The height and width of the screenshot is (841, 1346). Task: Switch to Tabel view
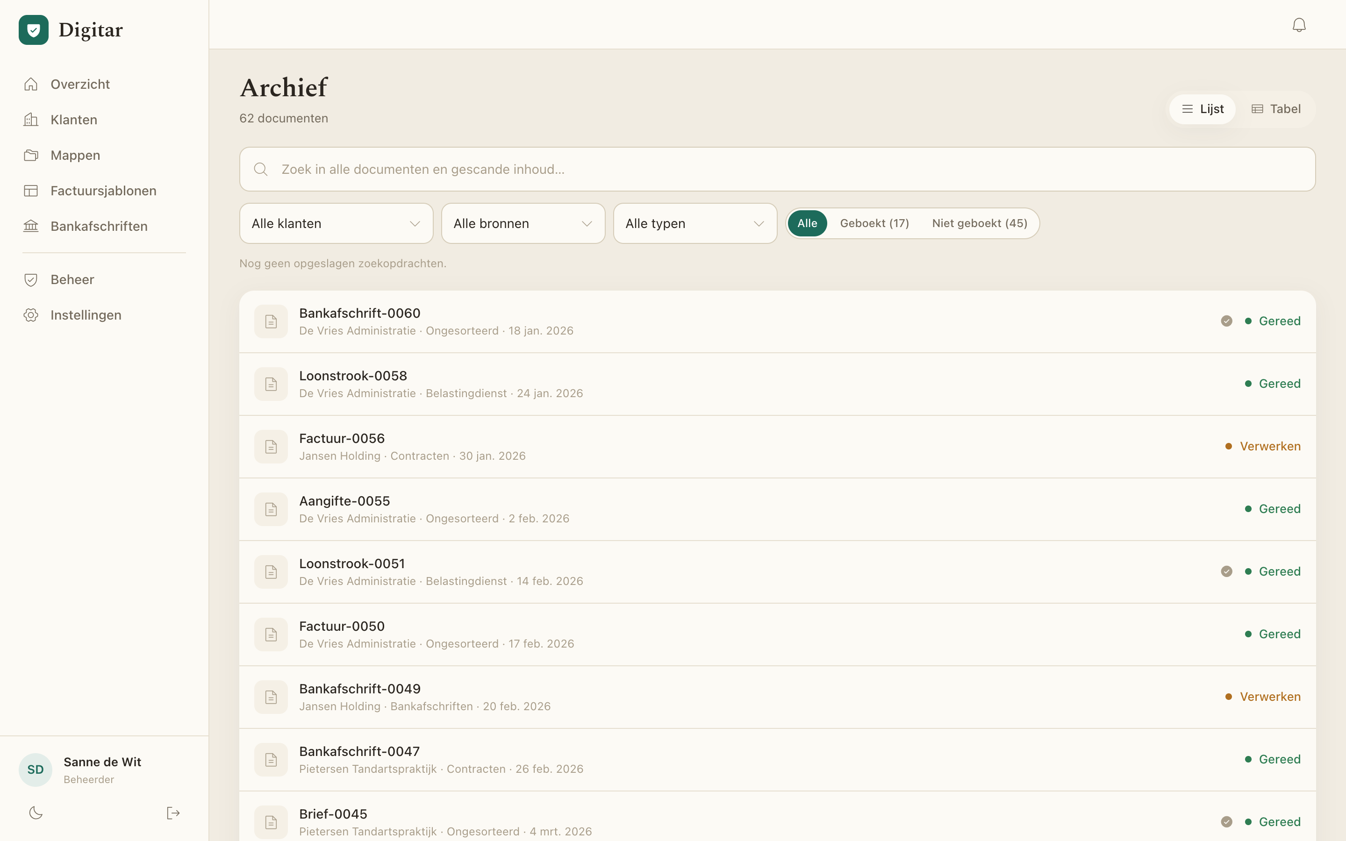coord(1276,109)
